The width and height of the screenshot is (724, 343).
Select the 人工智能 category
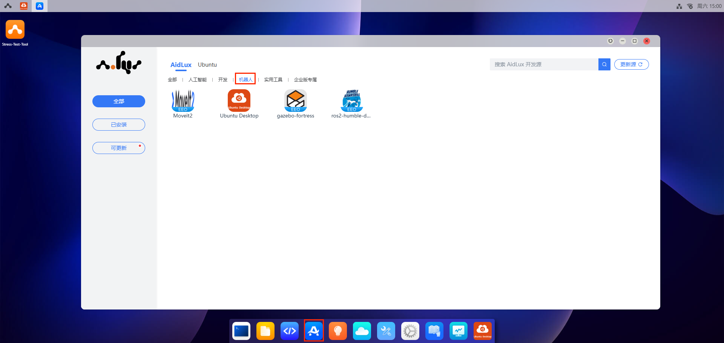198,80
